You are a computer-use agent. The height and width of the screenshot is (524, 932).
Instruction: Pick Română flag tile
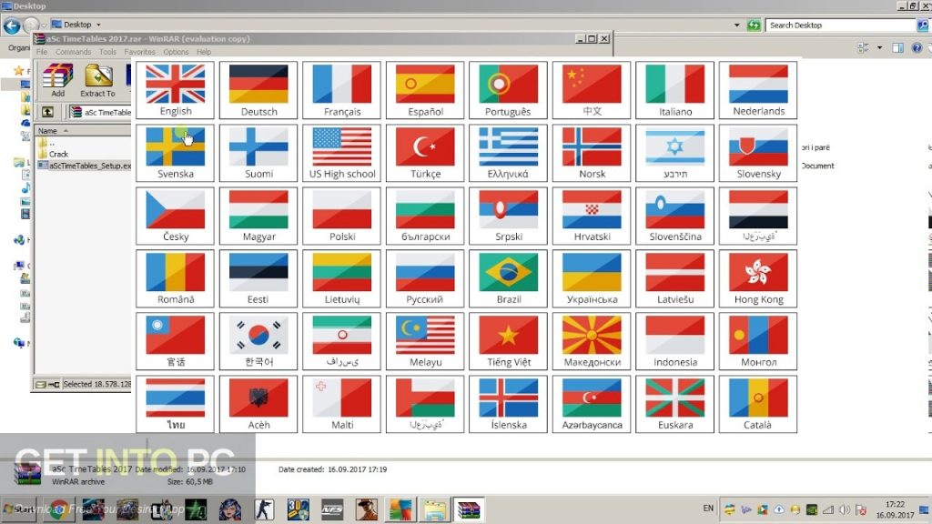click(x=176, y=278)
